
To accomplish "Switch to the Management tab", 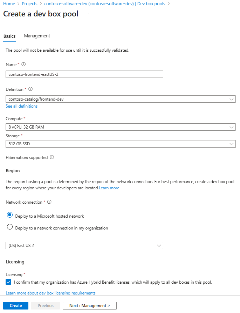I will [37, 36].
